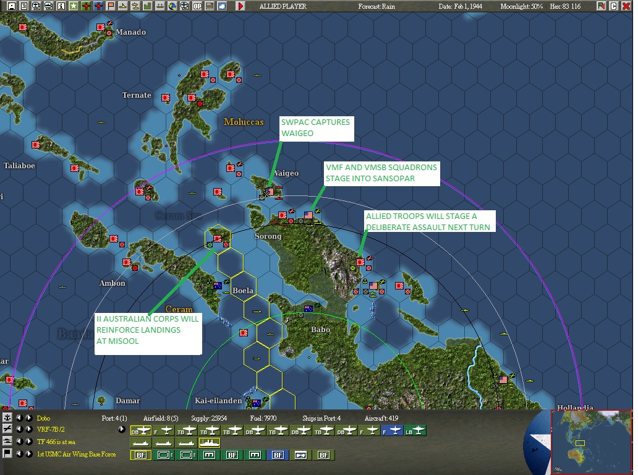
Task: Click the anchor base icon beside Dobo
Action: [7, 417]
